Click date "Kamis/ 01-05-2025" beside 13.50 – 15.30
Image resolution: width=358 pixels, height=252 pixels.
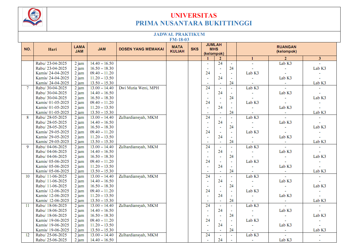click(52, 112)
